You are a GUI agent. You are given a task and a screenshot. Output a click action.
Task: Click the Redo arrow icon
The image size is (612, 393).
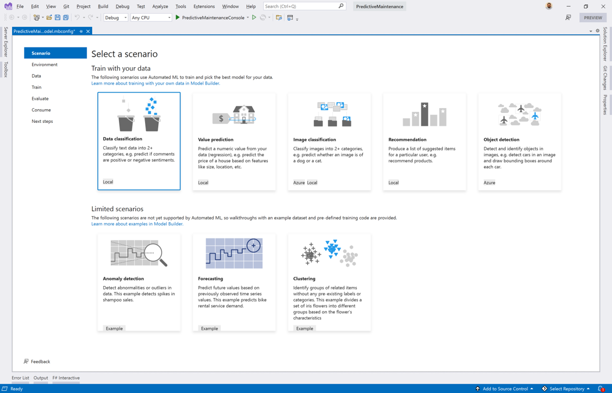[x=91, y=17]
